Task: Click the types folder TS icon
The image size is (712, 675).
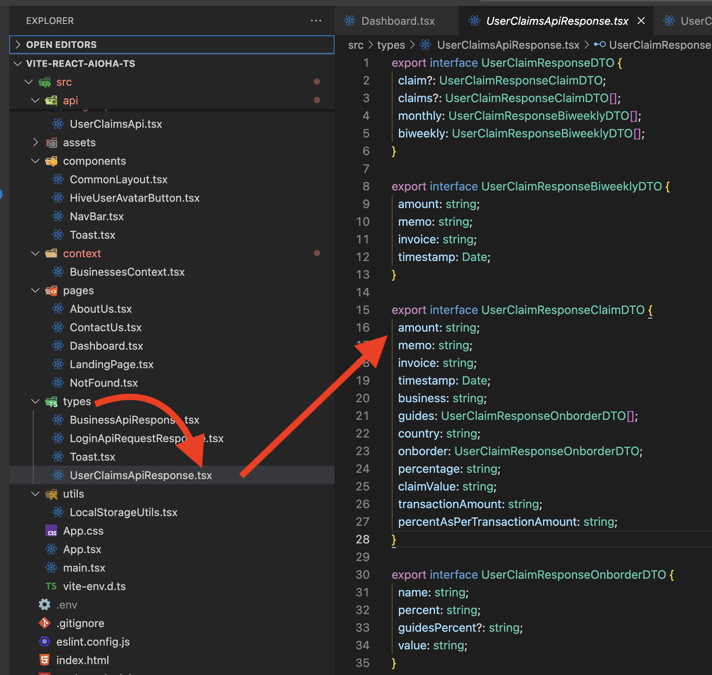Action: click(51, 402)
